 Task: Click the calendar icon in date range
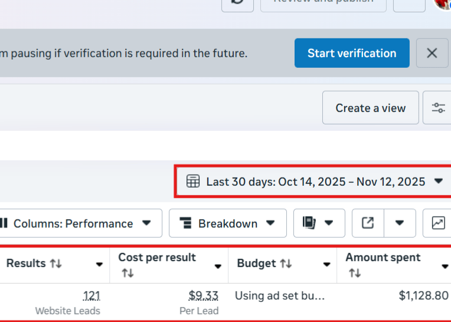[x=192, y=181]
